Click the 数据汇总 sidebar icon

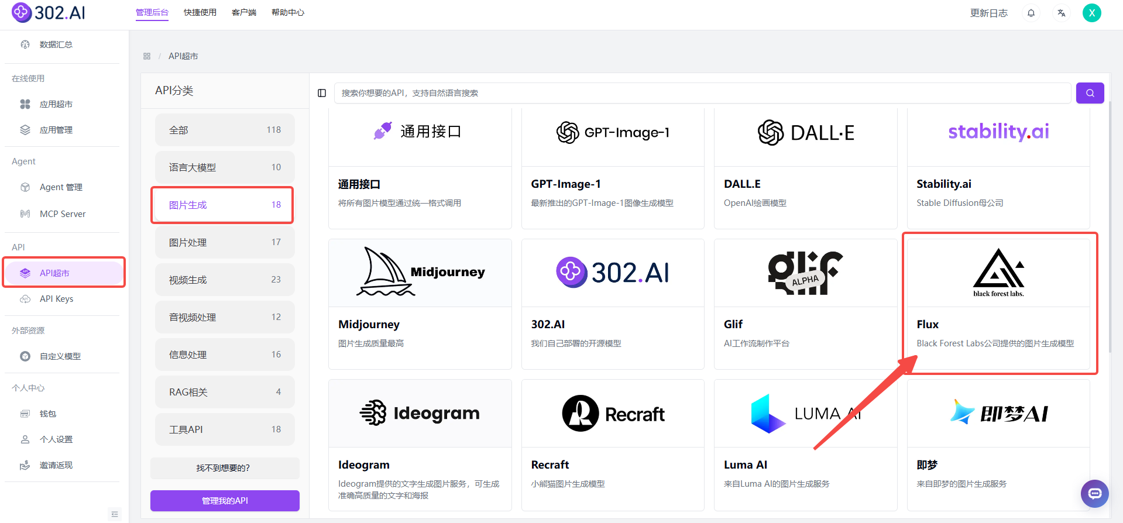pyautogui.click(x=25, y=44)
